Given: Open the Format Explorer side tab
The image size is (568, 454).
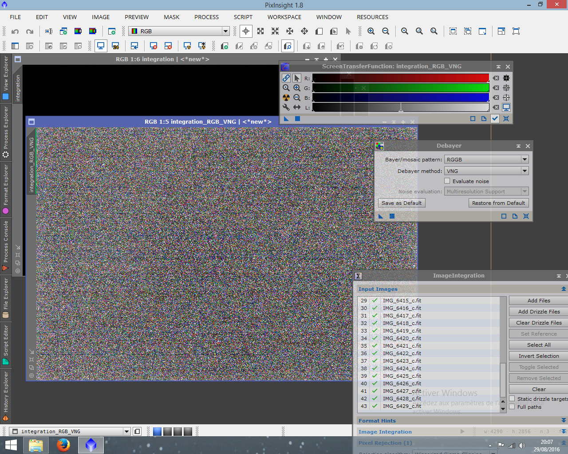Looking at the screenshot, I should coord(5,190).
